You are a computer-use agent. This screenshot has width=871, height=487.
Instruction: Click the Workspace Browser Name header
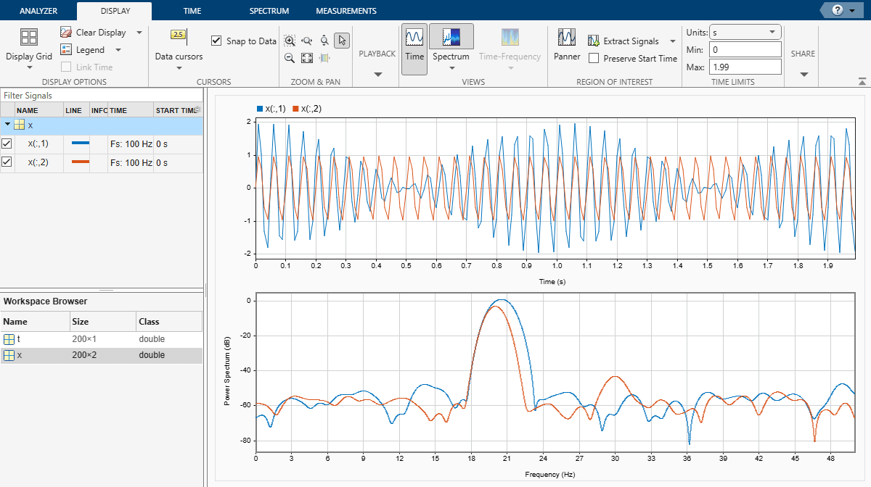tap(35, 322)
